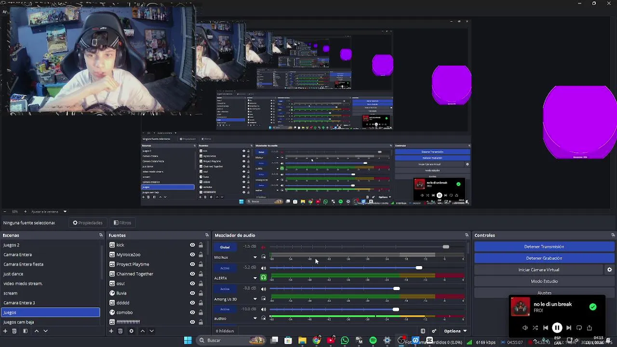617x347 pixels.
Task: Adjust the ALERTA volume slider handle
Action: click(x=419, y=268)
